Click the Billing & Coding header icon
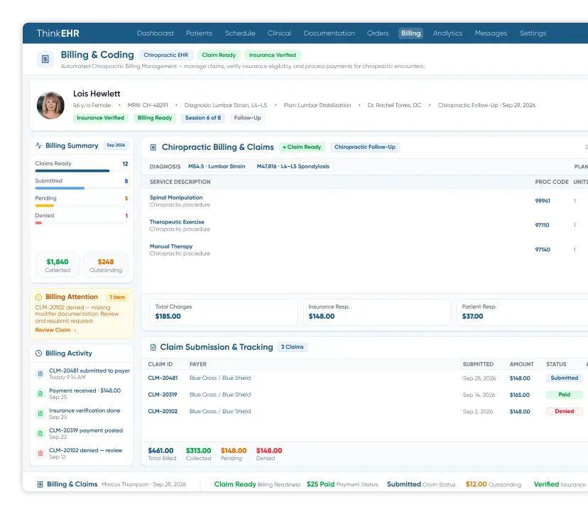This screenshot has width=588, height=514. (x=45, y=59)
